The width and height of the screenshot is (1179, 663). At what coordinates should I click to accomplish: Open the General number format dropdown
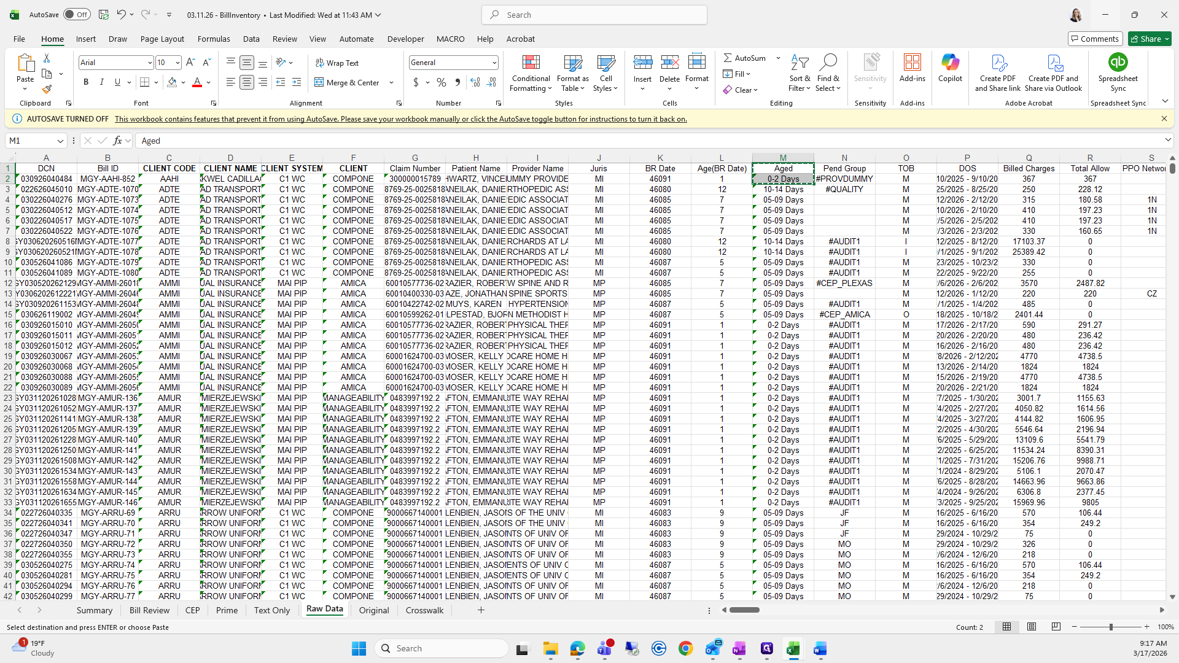494,63
